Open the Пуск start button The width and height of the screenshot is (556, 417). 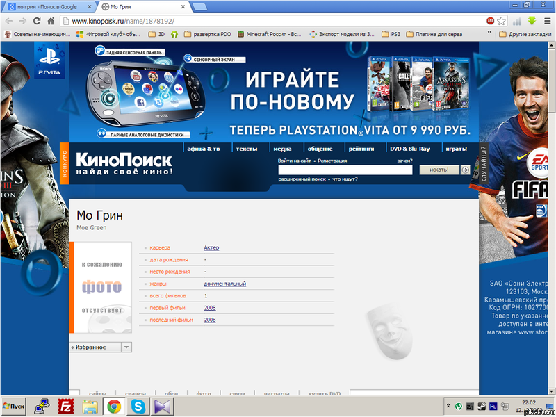click(x=14, y=407)
